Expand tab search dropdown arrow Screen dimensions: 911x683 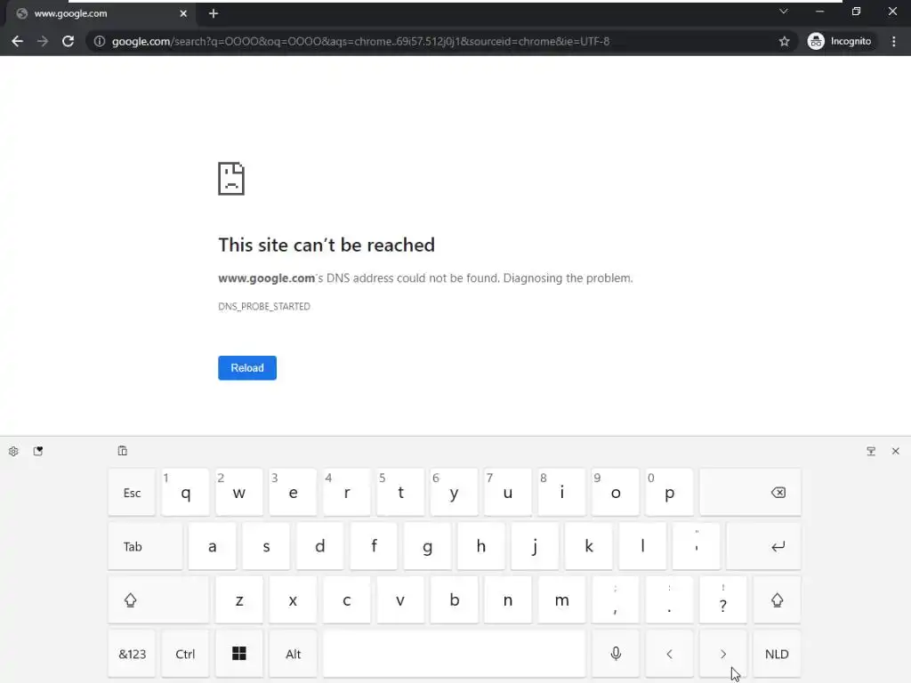783,11
